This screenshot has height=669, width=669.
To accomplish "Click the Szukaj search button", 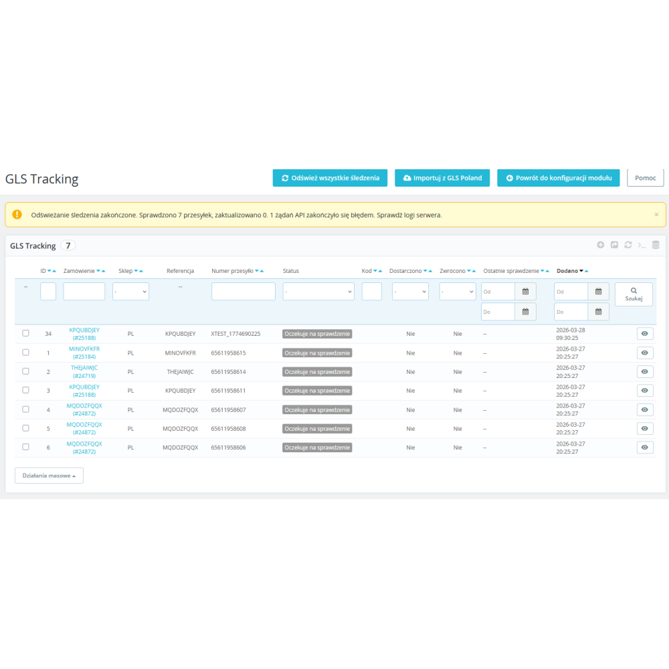I will tap(634, 294).
